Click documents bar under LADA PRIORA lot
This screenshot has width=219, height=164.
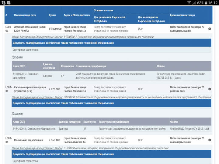point(111,43)
